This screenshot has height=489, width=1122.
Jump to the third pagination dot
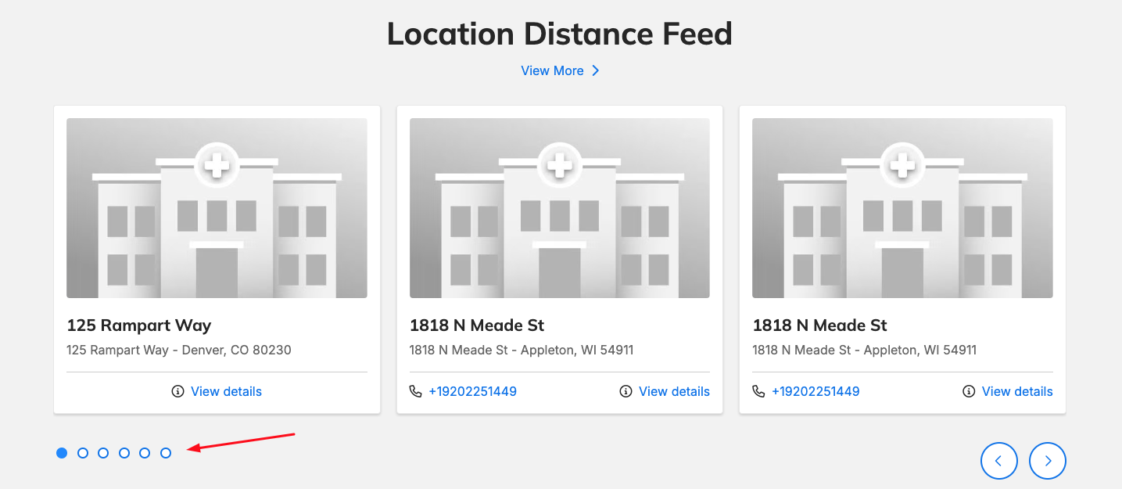point(103,453)
